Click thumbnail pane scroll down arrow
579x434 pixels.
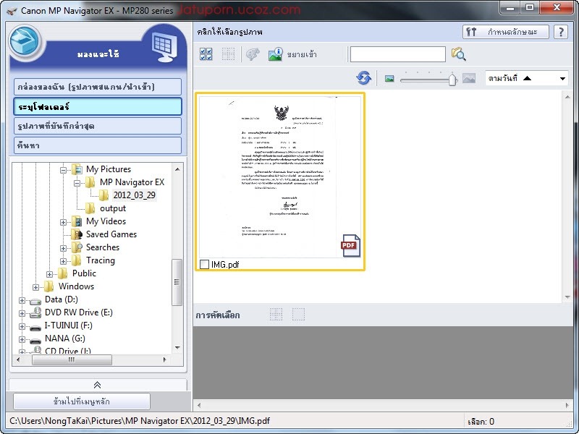click(x=567, y=297)
